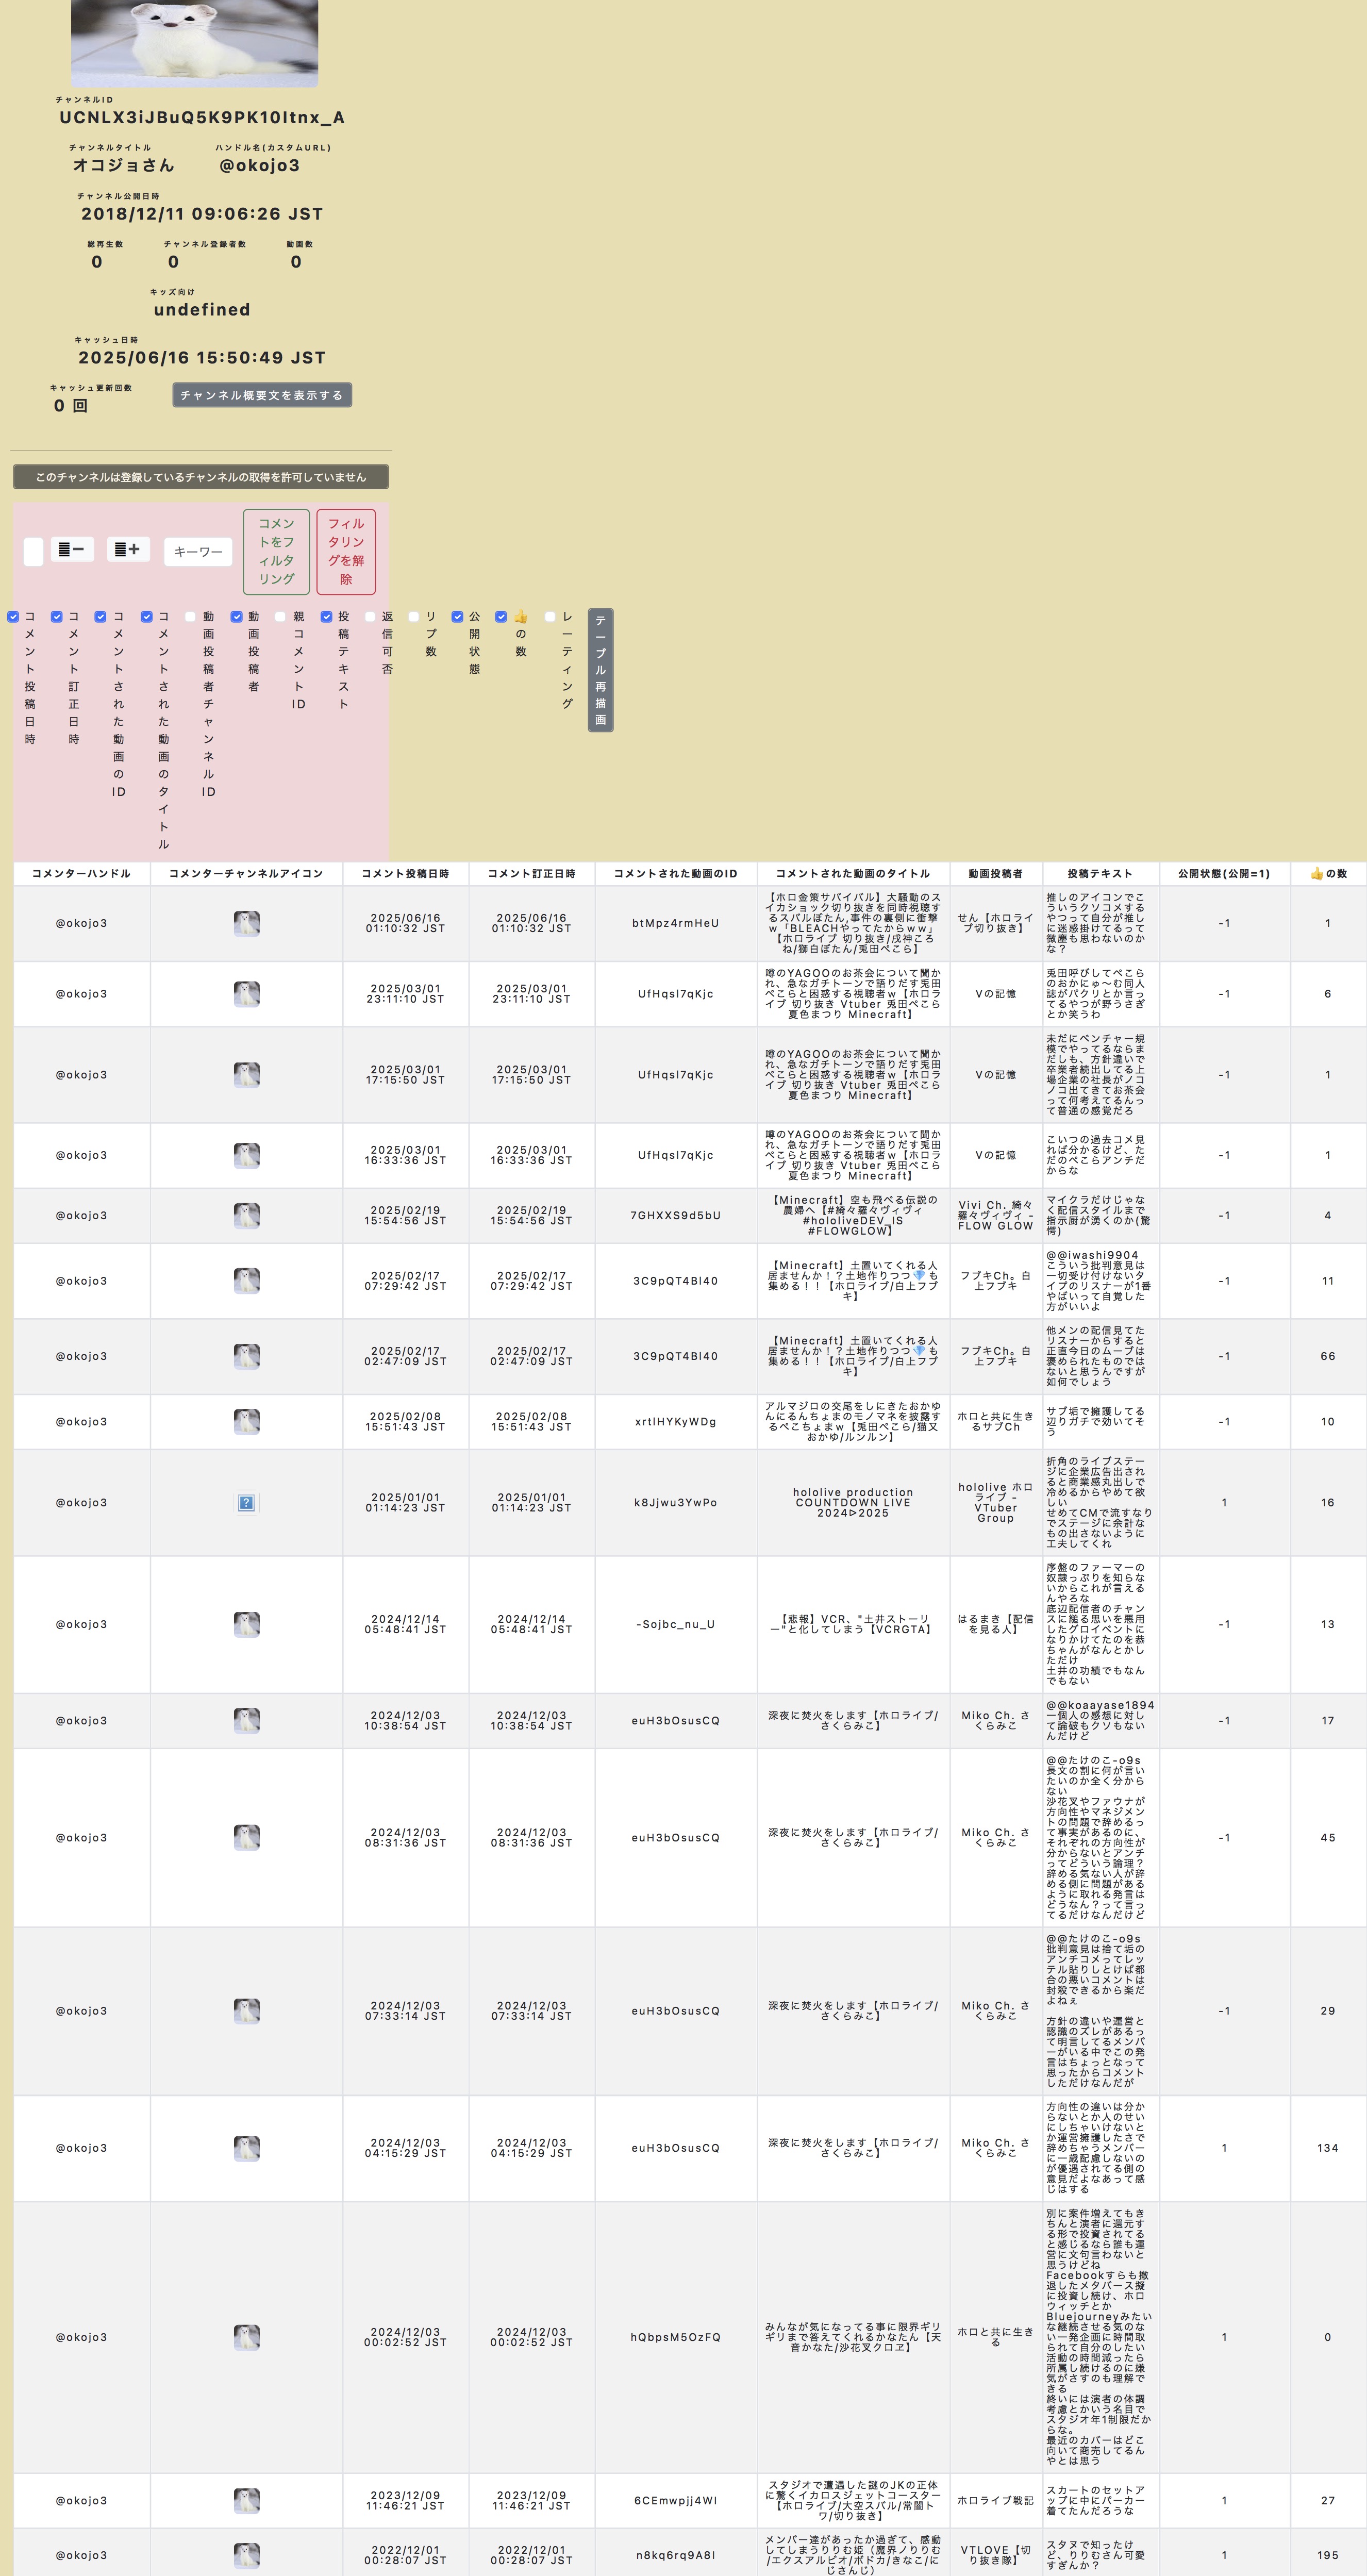Enable the 親コメントID checkbox
This screenshot has width=1367, height=2576.
(x=280, y=617)
